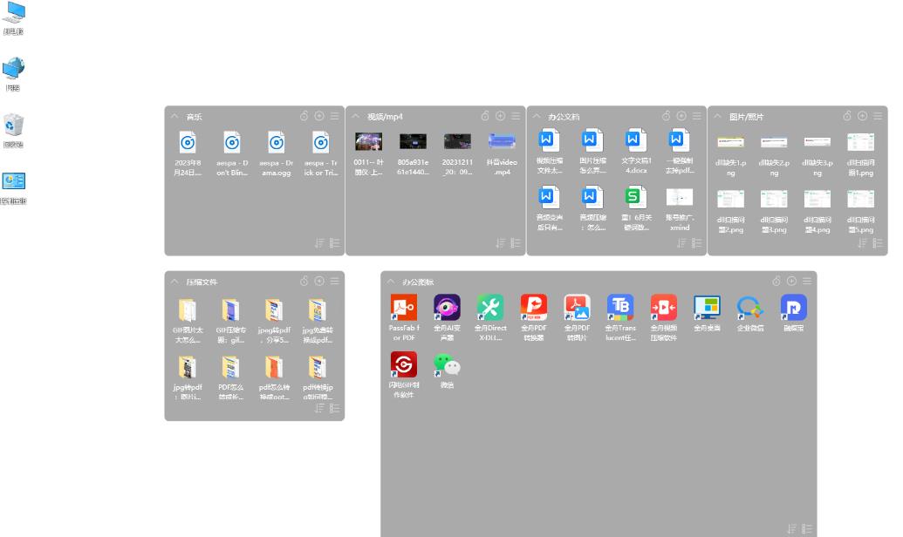The image size is (903, 537).
Task: Open the 压缩文件 panel hamburger menu
Action: click(335, 281)
